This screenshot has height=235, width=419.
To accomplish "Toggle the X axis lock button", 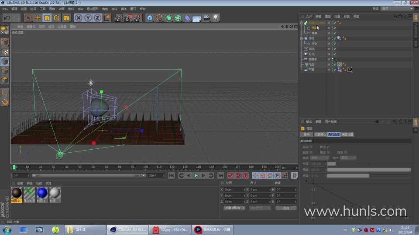I will point(79,18).
